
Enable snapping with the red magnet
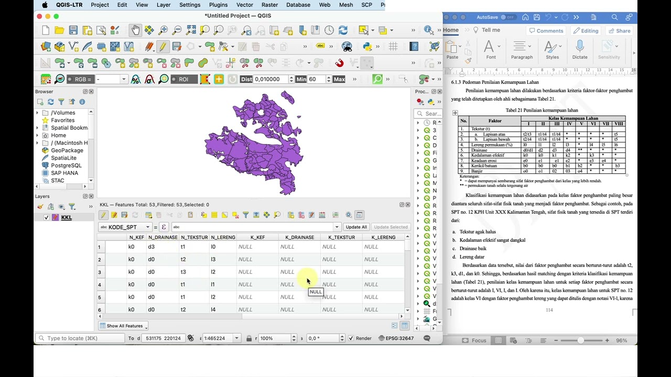339,63
